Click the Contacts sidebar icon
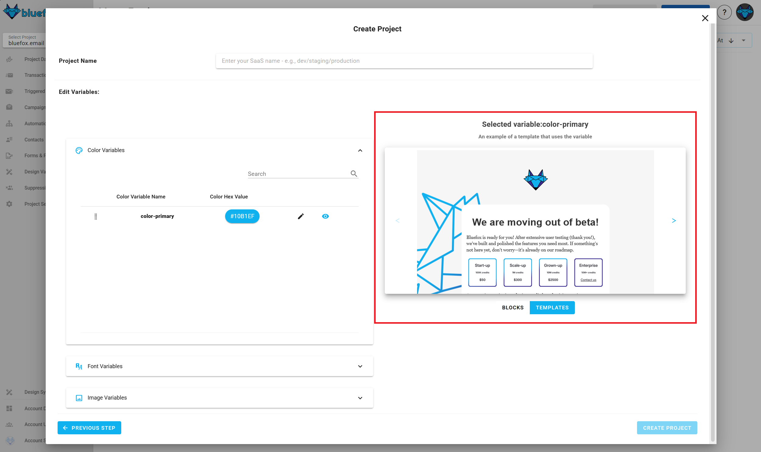Screen dimensions: 761x452 [x=9, y=140]
